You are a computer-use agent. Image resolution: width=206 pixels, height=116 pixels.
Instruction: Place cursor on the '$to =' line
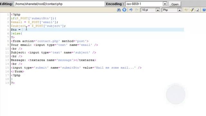tap(97, 30)
